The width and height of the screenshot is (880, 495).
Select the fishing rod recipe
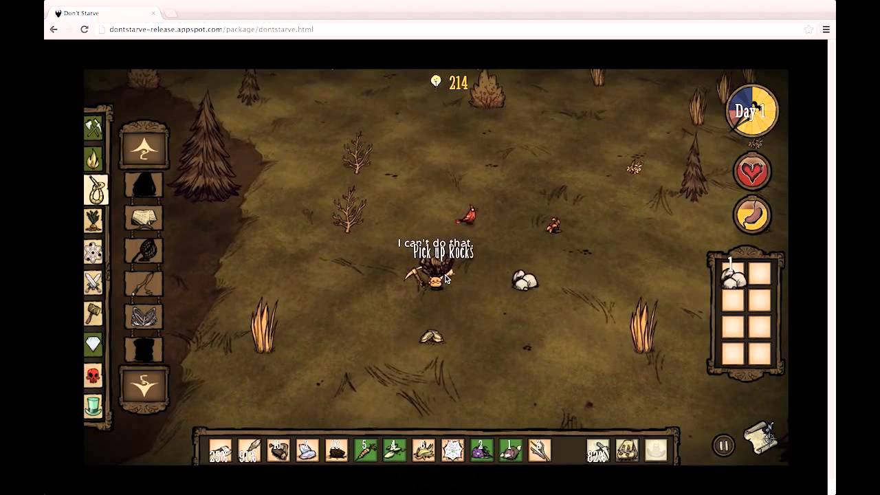(144, 284)
